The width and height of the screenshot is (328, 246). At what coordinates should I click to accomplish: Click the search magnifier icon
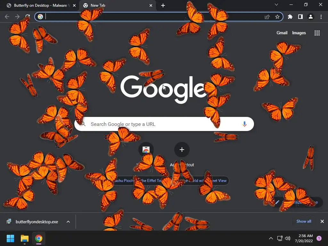click(83, 124)
